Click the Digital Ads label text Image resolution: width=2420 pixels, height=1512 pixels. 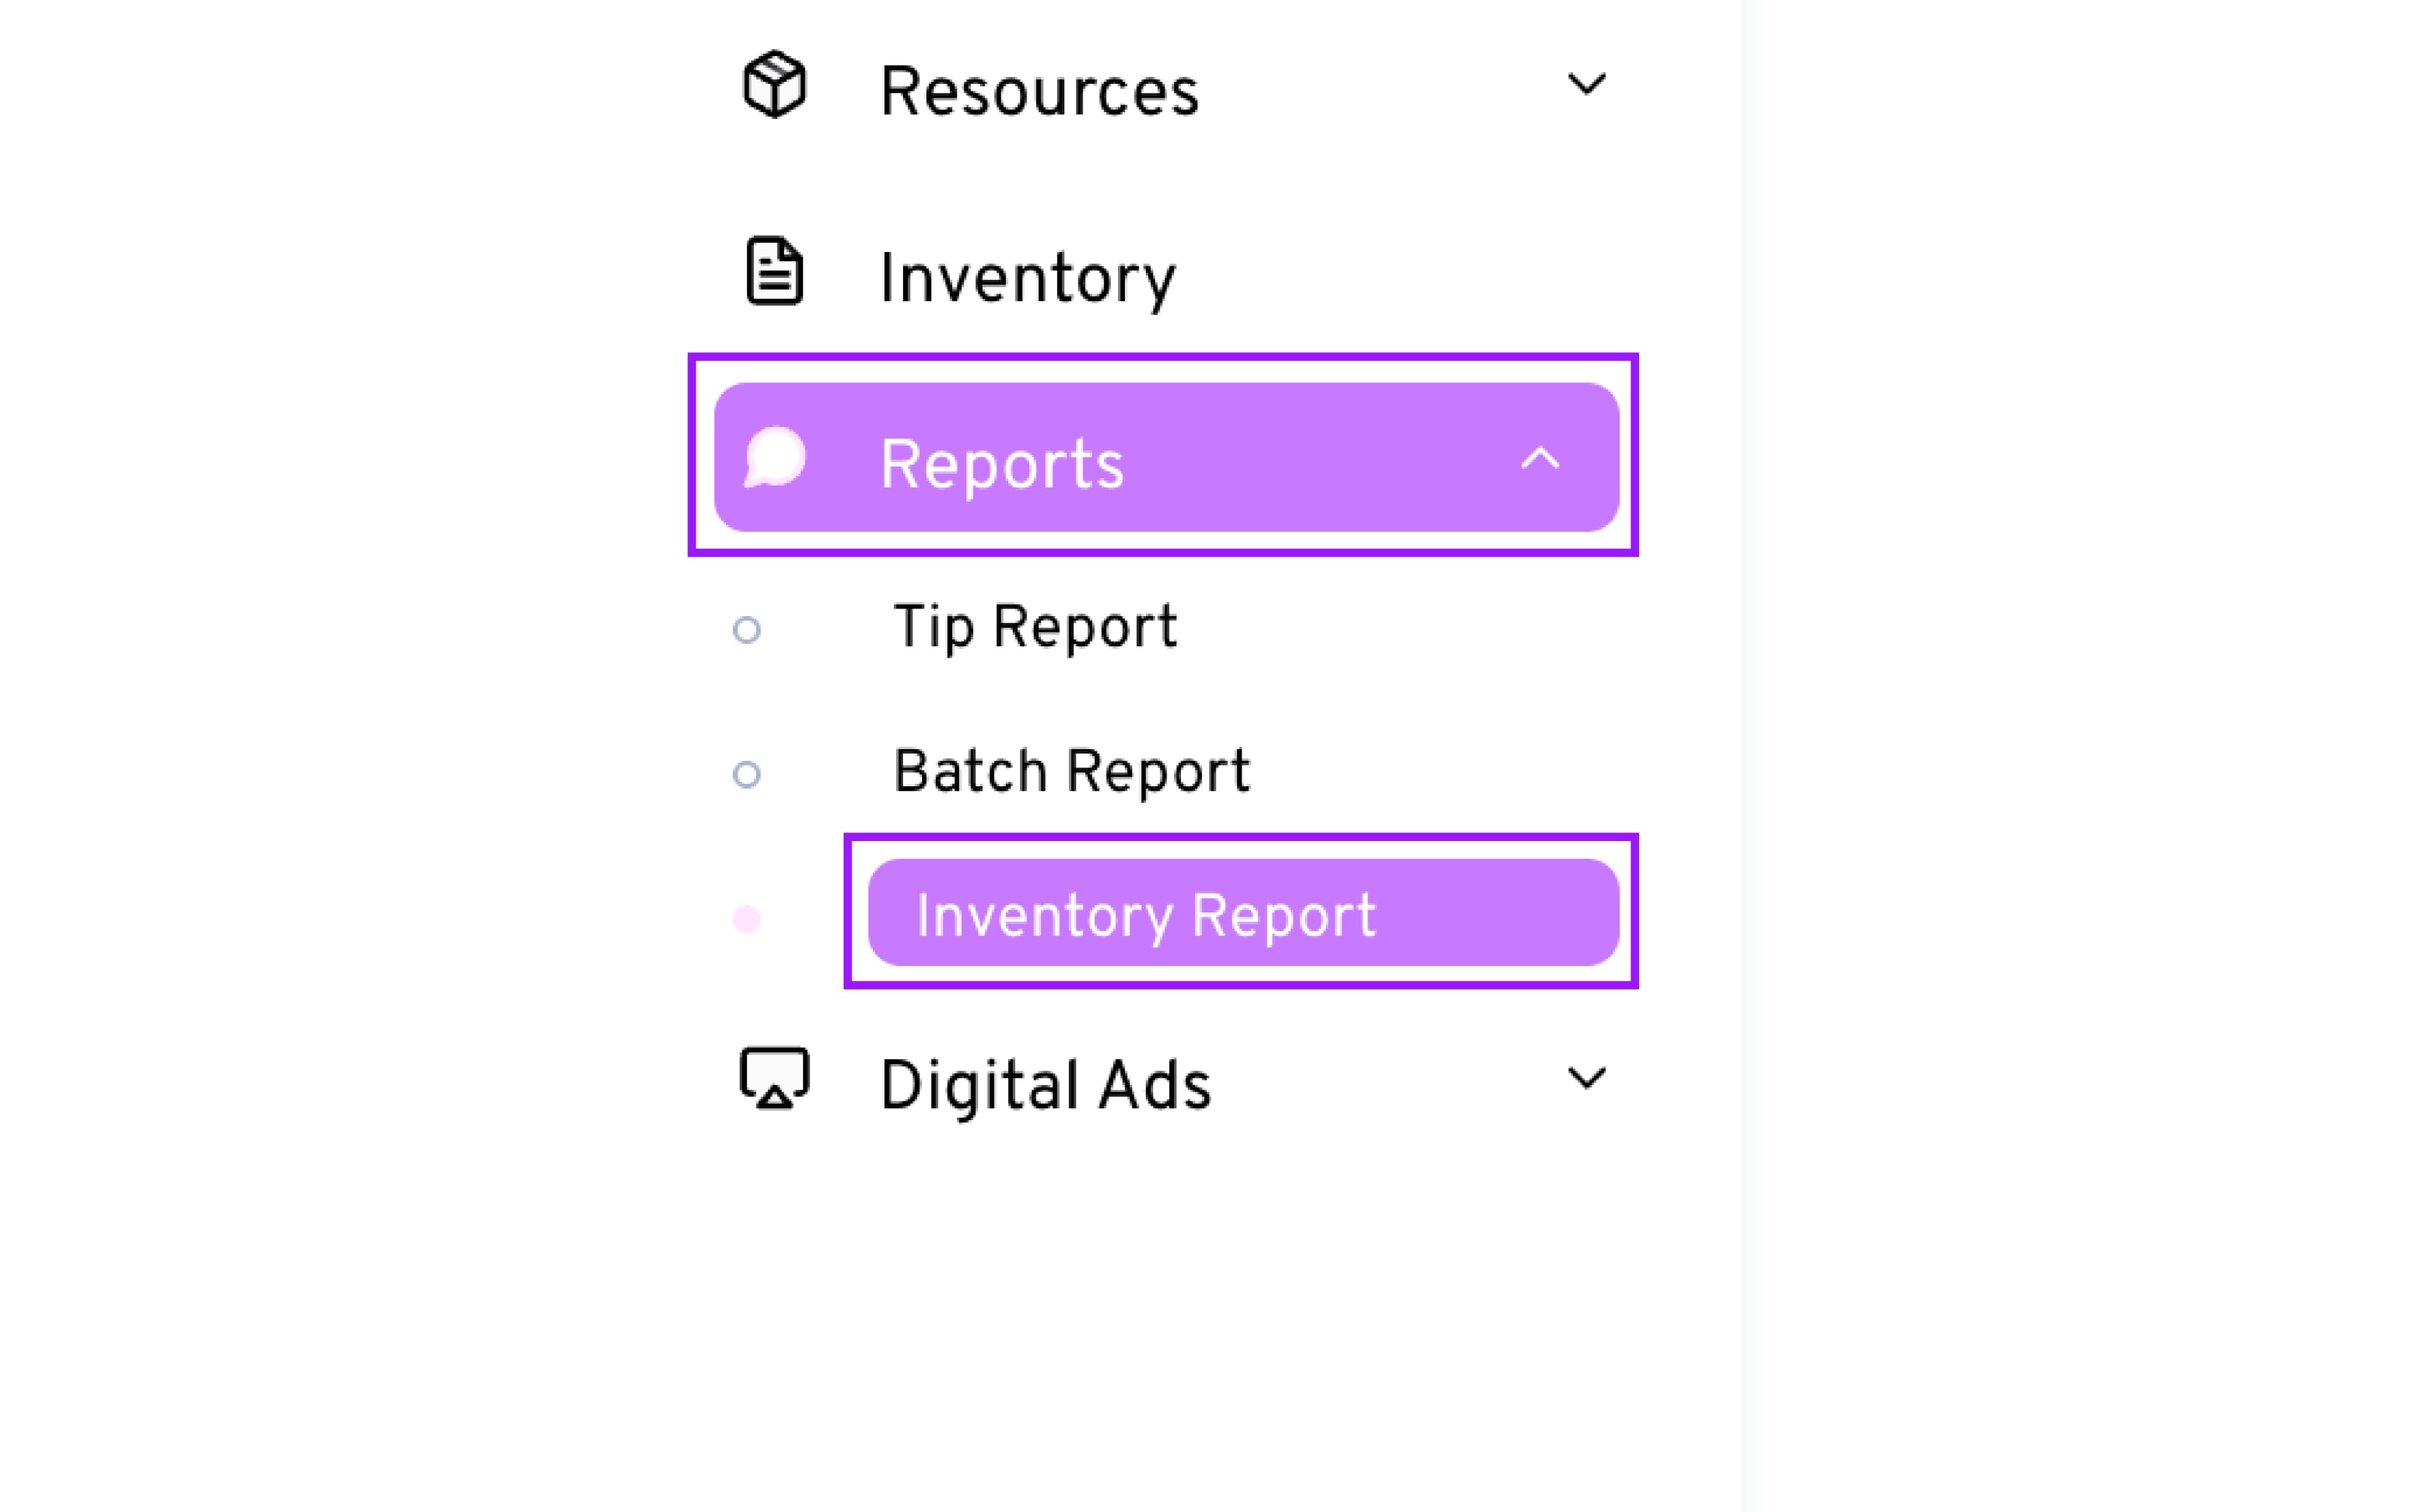point(1045,1085)
